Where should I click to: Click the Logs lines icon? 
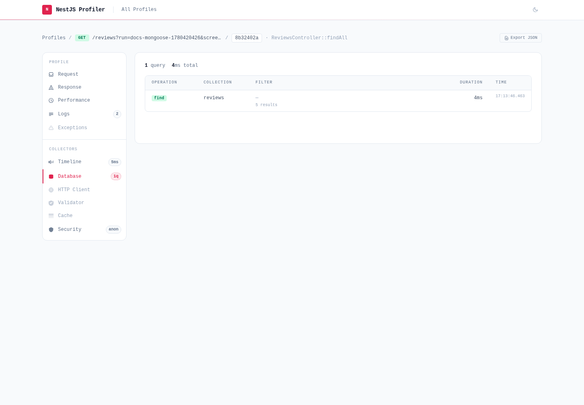coord(51,114)
